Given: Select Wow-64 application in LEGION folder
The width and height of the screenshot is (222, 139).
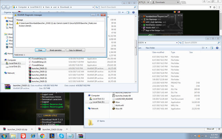Looking at the screenshot, I should pos(156,109).
